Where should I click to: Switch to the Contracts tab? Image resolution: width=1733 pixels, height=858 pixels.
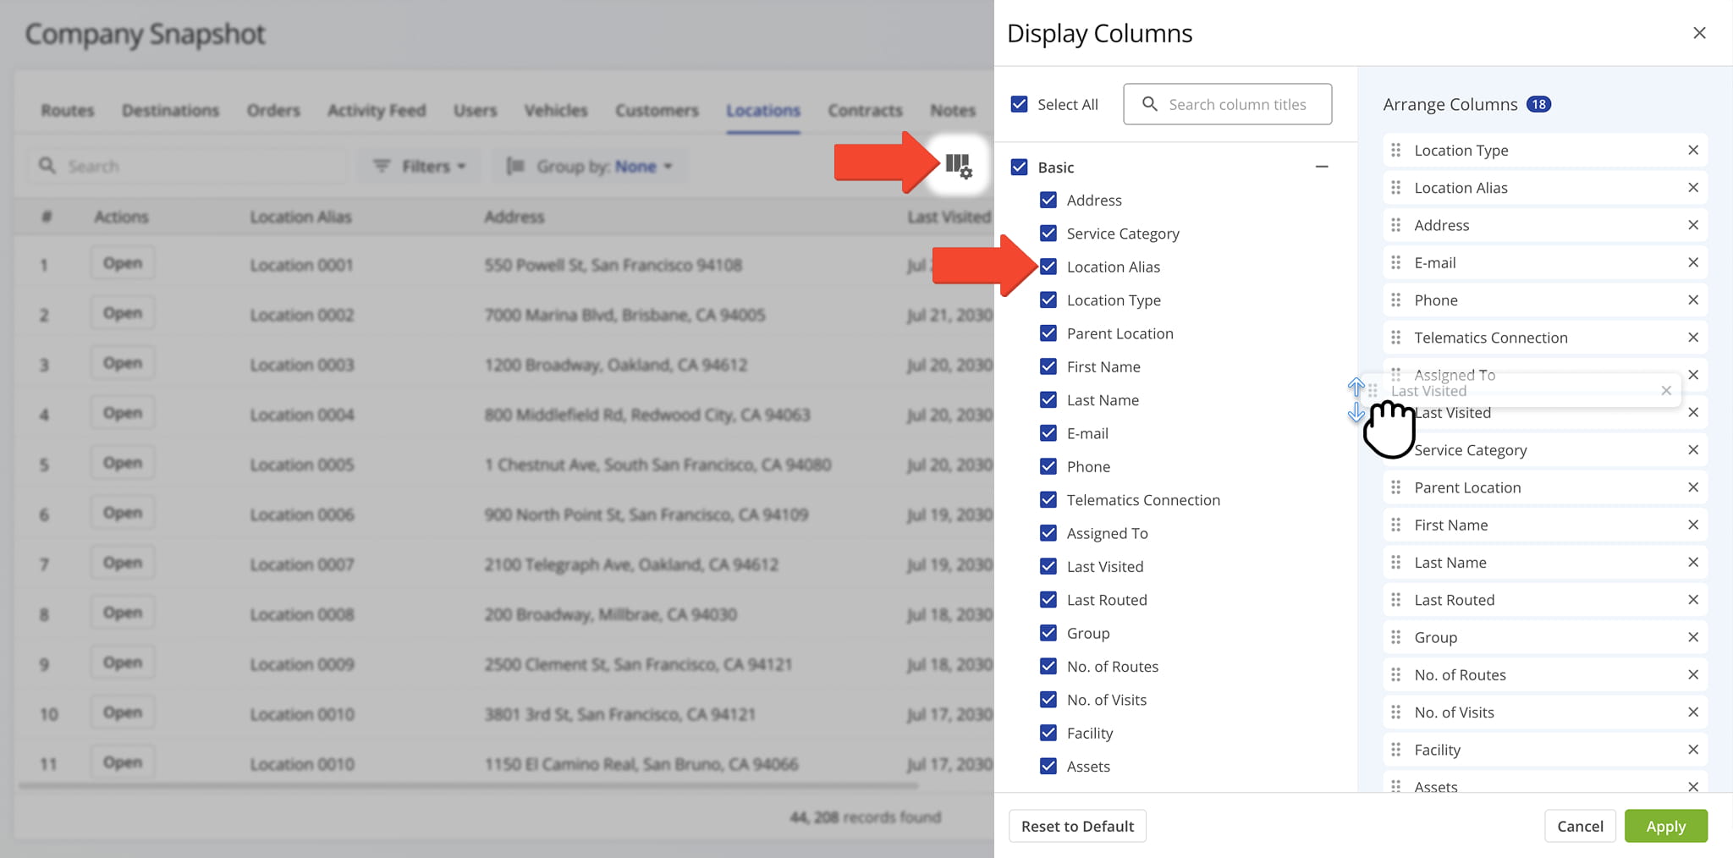click(865, 110)
